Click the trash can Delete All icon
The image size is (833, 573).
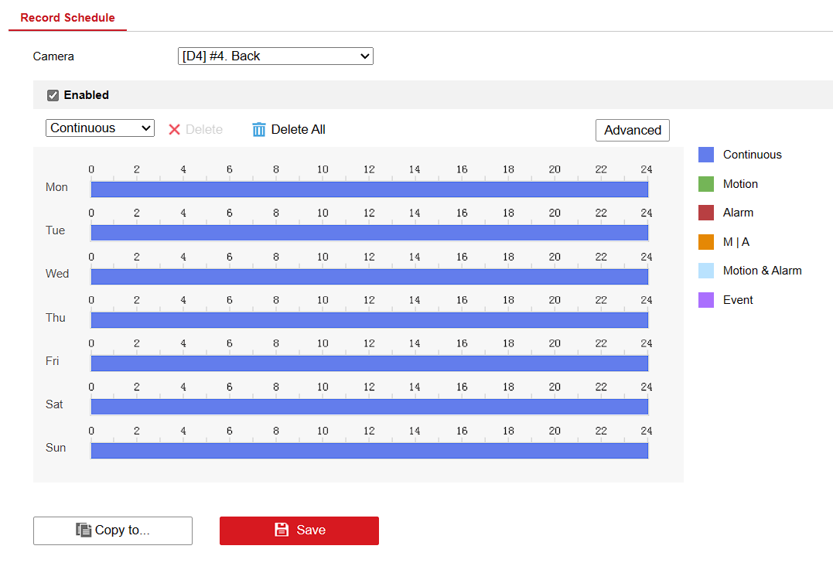259,130
